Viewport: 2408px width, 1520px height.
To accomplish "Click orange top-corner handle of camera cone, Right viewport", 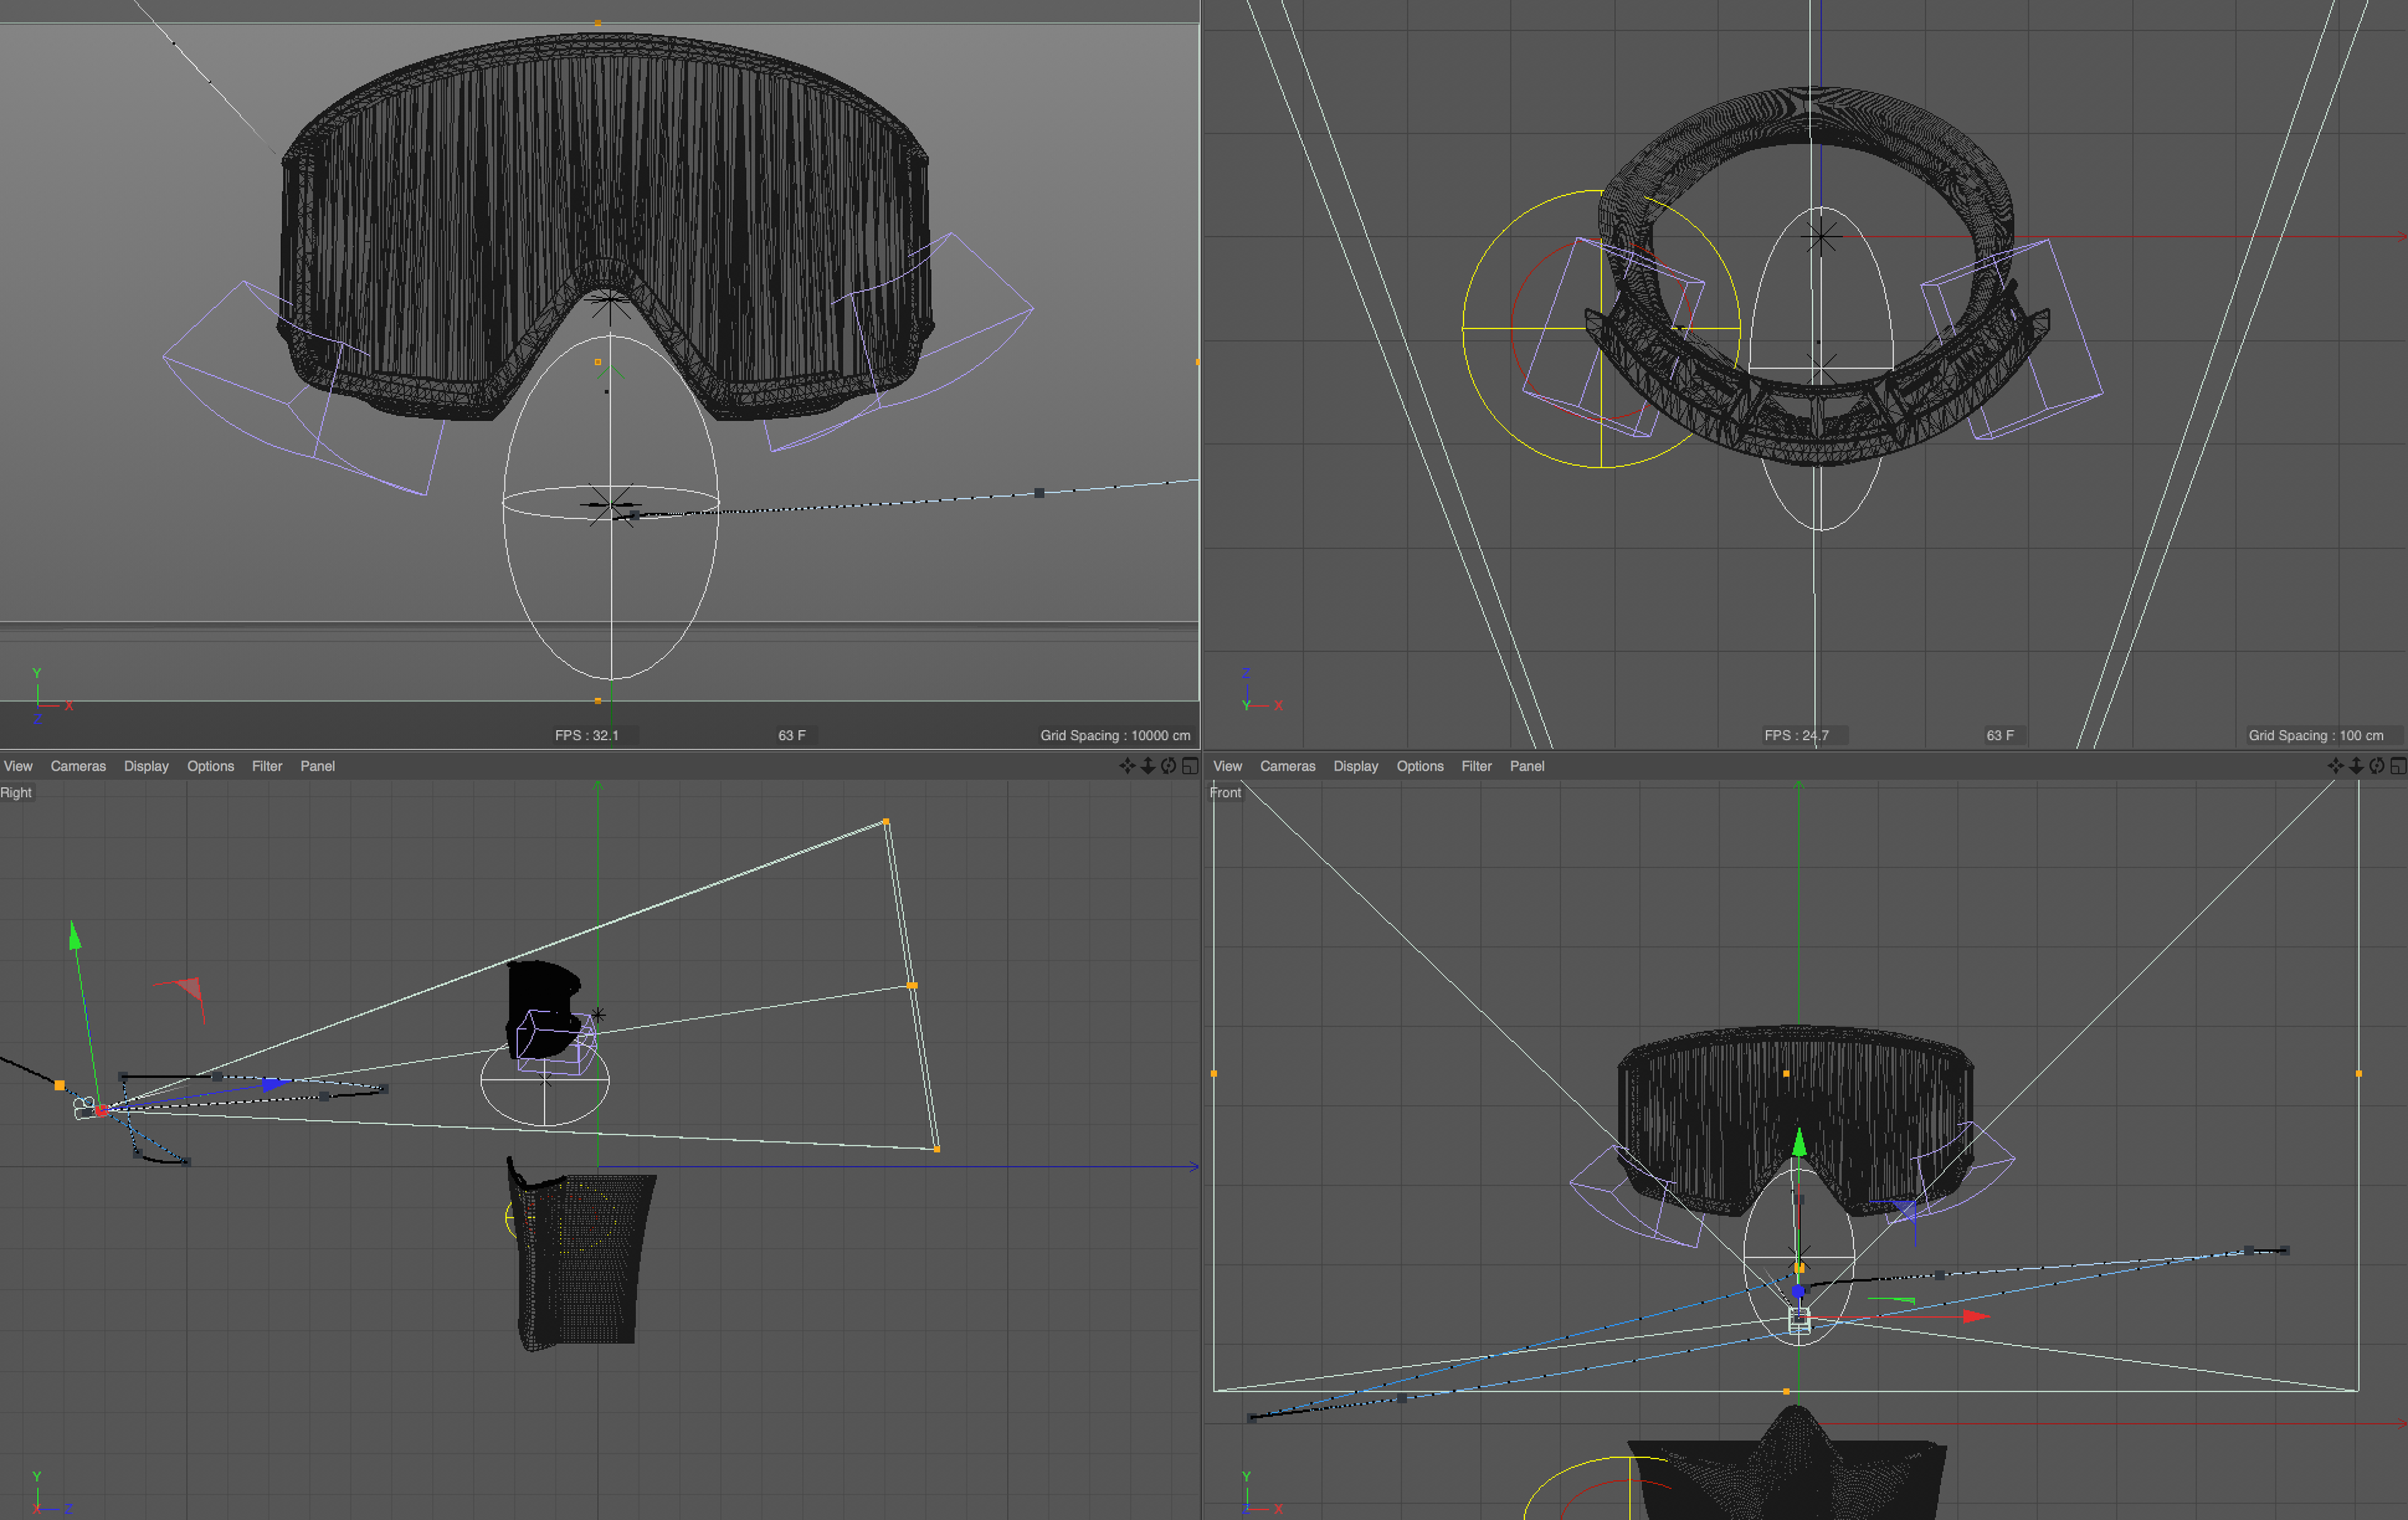I will 886,822.
